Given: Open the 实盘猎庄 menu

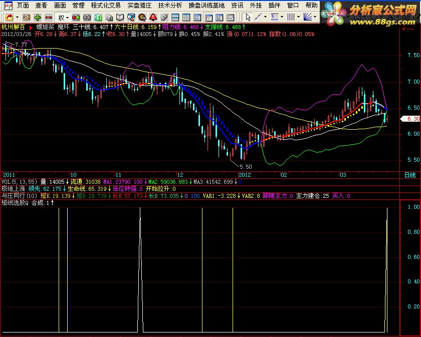Looking at the screenshot, I should pyautogui.click(x=139, y=6).
